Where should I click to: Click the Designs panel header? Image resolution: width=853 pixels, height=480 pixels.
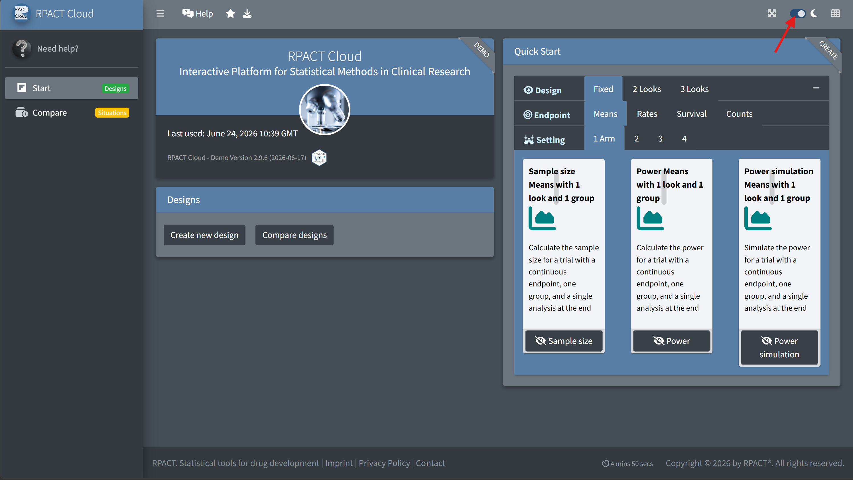[324, 200]
